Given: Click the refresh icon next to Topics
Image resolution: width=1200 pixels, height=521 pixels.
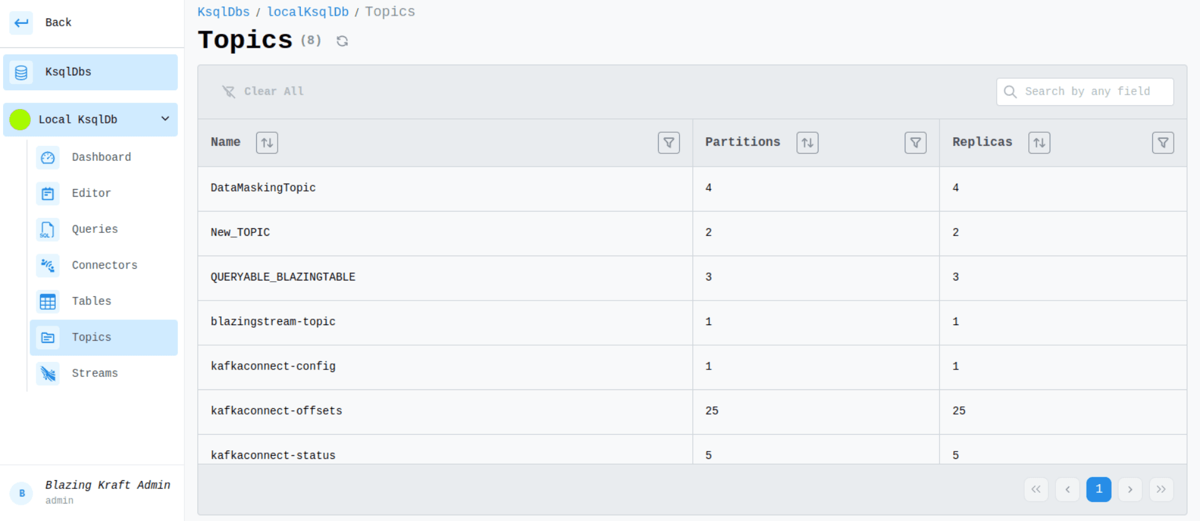Looking at the screenshot, I should 342,41.
